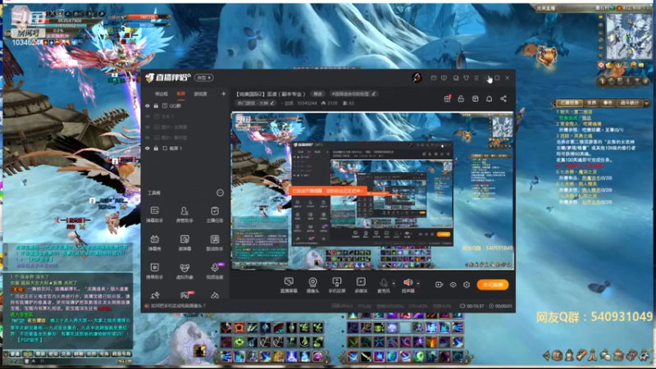Open the 虚拟形象 bear tool

tap(184, 271)
